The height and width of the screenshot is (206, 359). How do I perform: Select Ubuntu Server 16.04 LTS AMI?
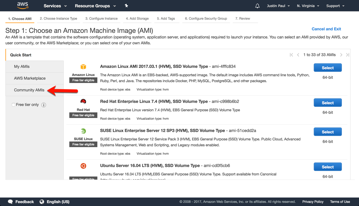328,167
